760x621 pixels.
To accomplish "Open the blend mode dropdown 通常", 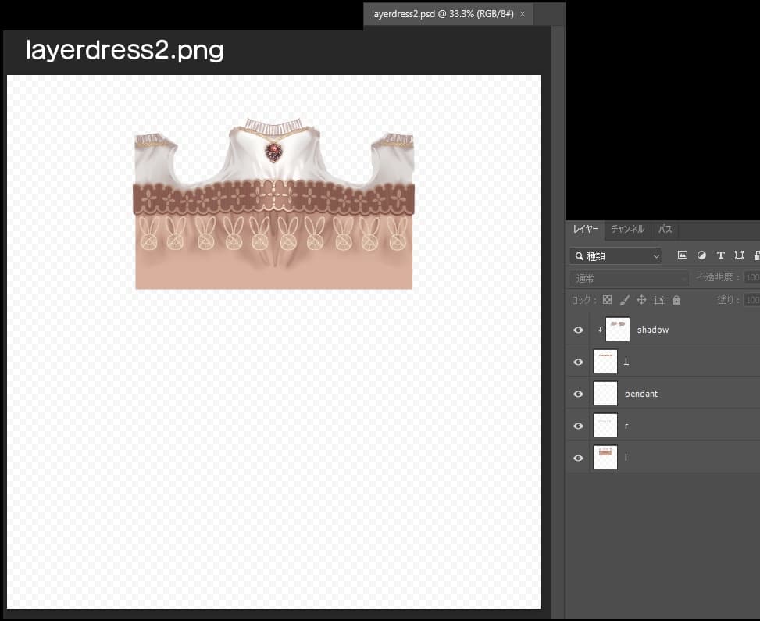I will (630, 278).
